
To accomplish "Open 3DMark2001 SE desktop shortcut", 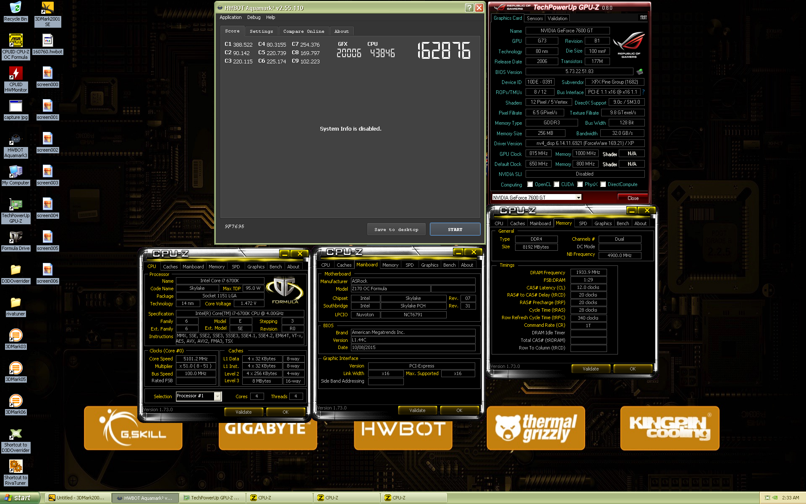I will (47, 14).
